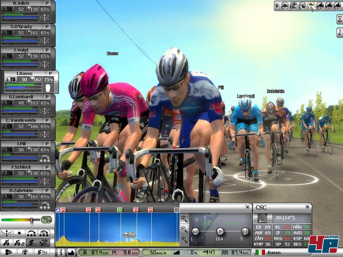Screen dimensions: 343x257
Task: Click the stage profile mountain icon
Action: coord(71,252)
